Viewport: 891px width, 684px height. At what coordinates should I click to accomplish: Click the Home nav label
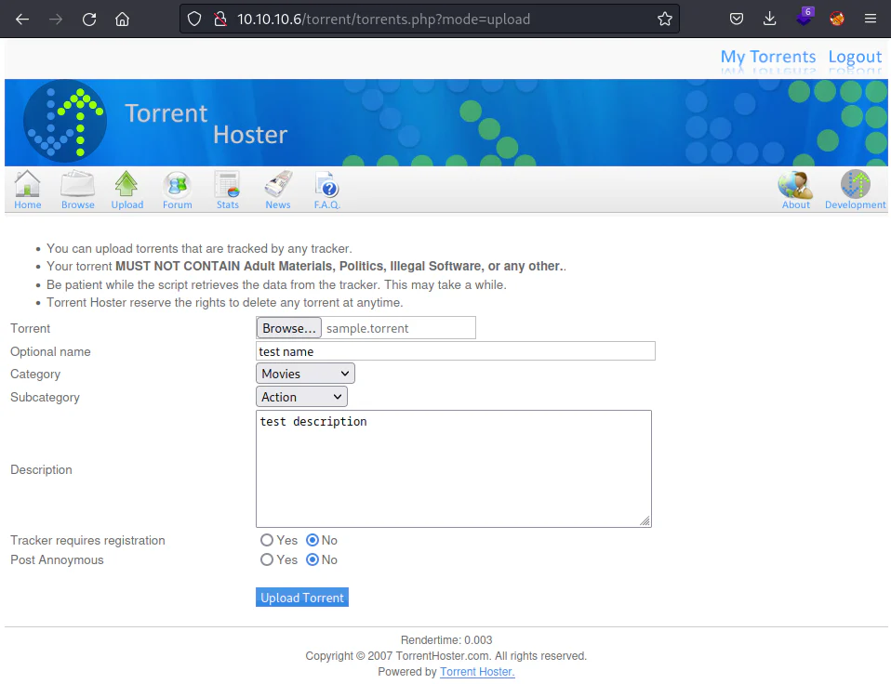[x=27, y=204]
